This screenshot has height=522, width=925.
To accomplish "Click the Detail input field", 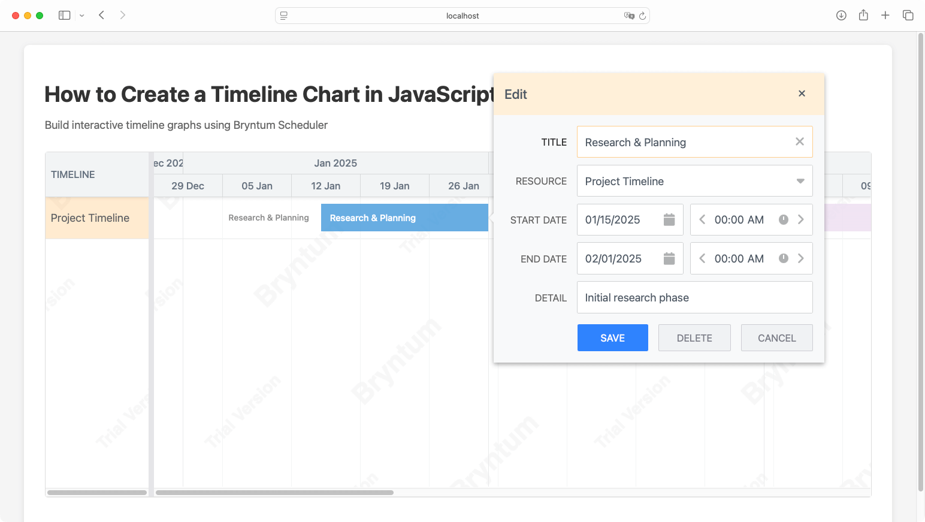I will click(694, 298).
